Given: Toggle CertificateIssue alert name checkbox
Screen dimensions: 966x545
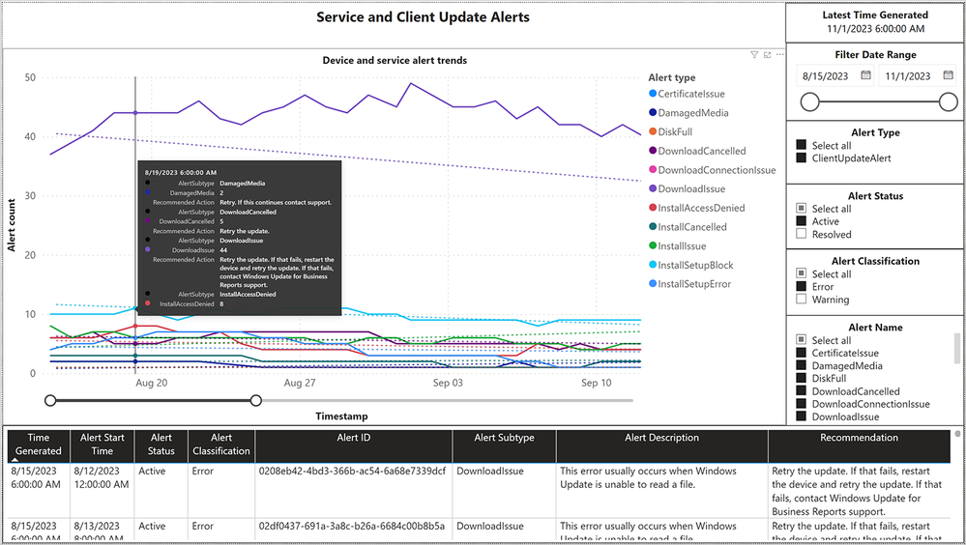Looking at the screenshot, I should 801,353.
